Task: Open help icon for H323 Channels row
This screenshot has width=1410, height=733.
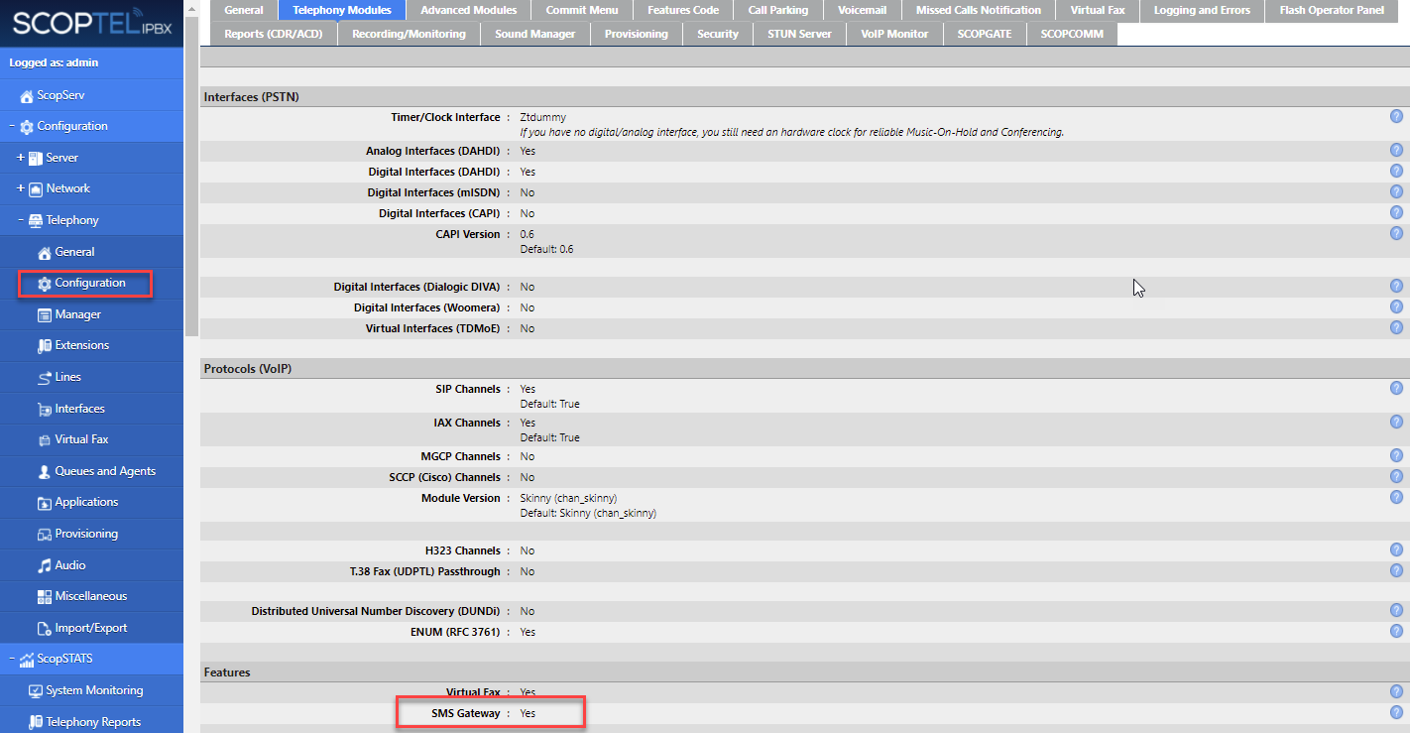Action: [1396, 550]
